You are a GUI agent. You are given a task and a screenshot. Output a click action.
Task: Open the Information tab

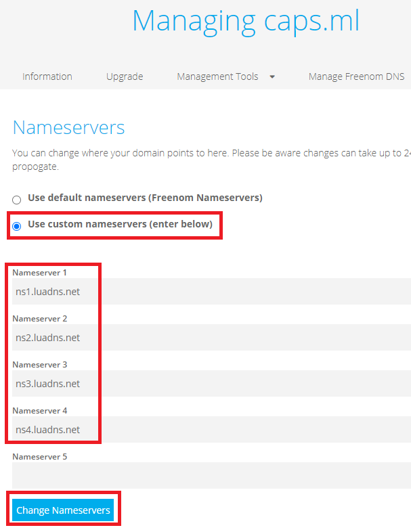pyautogui.click(x=47, y=76)
